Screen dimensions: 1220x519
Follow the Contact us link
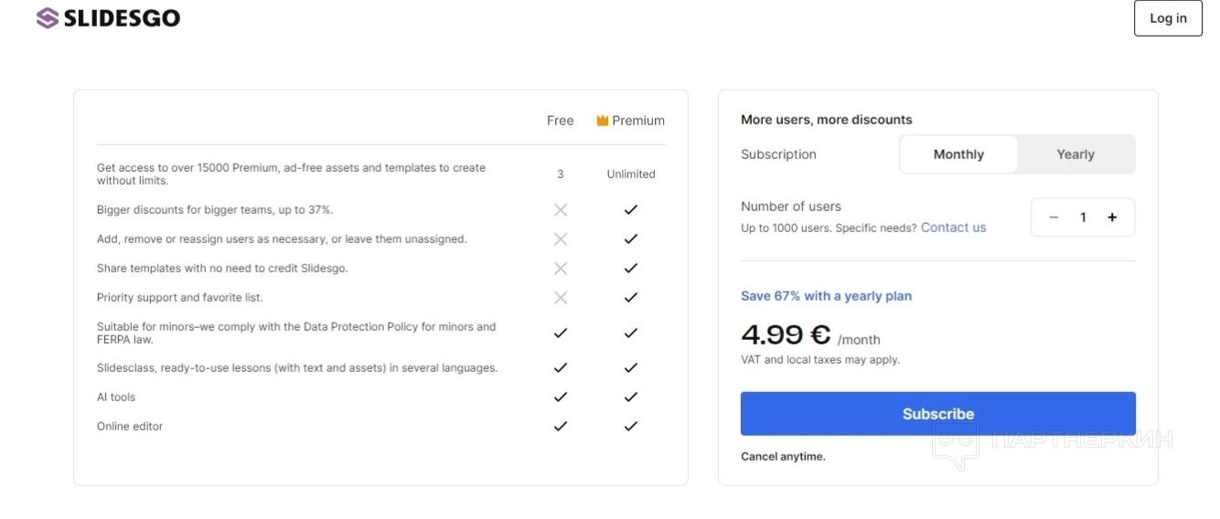pos(953,228)
